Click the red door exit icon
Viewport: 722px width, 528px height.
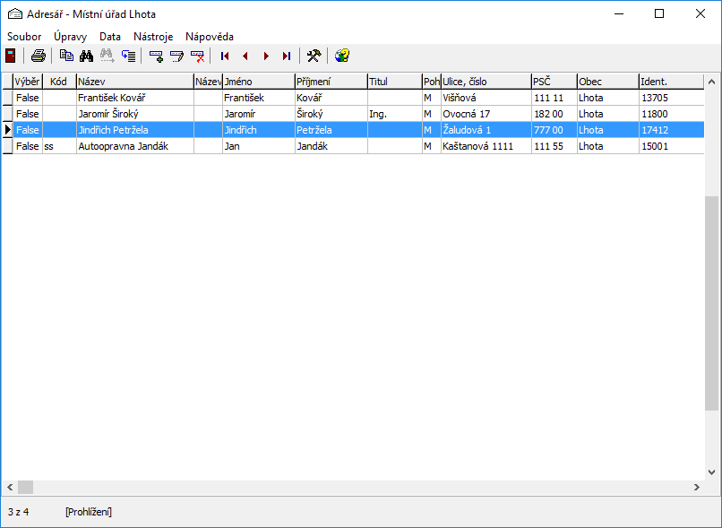[x=11, y=56]
